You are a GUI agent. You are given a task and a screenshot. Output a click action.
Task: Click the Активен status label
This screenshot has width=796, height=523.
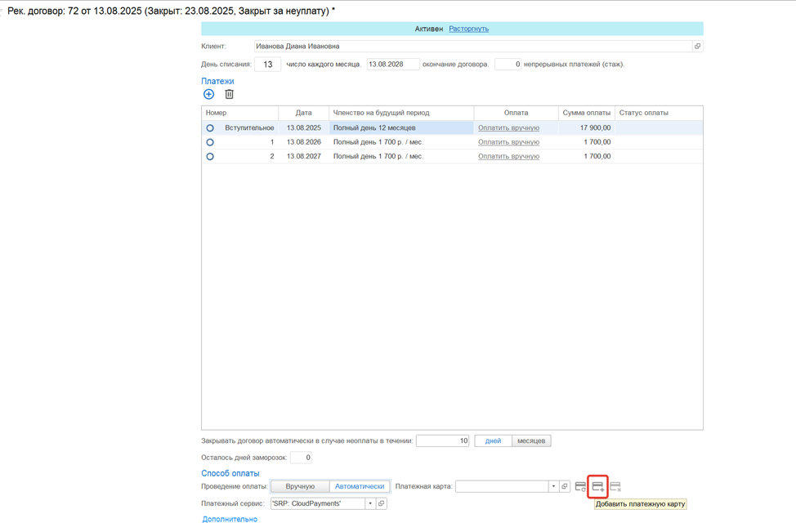pos(429,29)
